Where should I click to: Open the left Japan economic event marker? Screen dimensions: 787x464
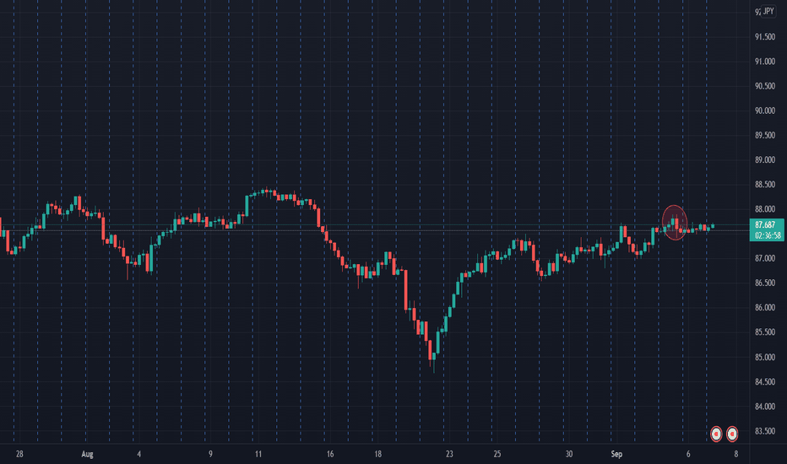[x=716, y=434]
